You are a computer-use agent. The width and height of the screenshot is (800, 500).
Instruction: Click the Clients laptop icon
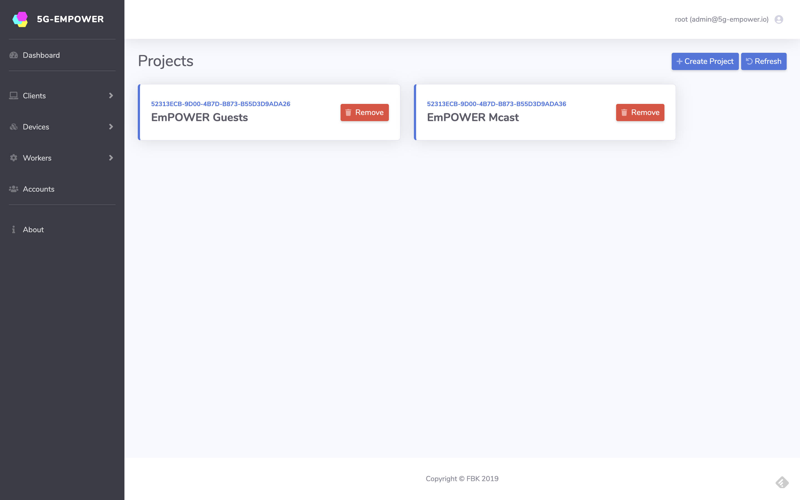click(14, 96)
